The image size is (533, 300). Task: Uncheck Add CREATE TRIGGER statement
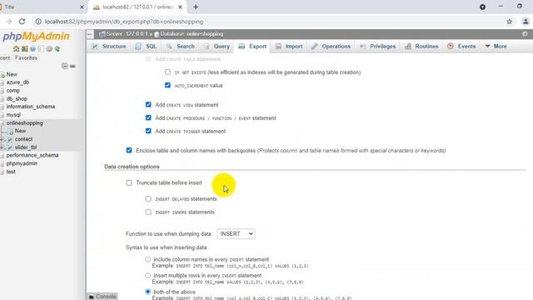(x=148, y=131)
